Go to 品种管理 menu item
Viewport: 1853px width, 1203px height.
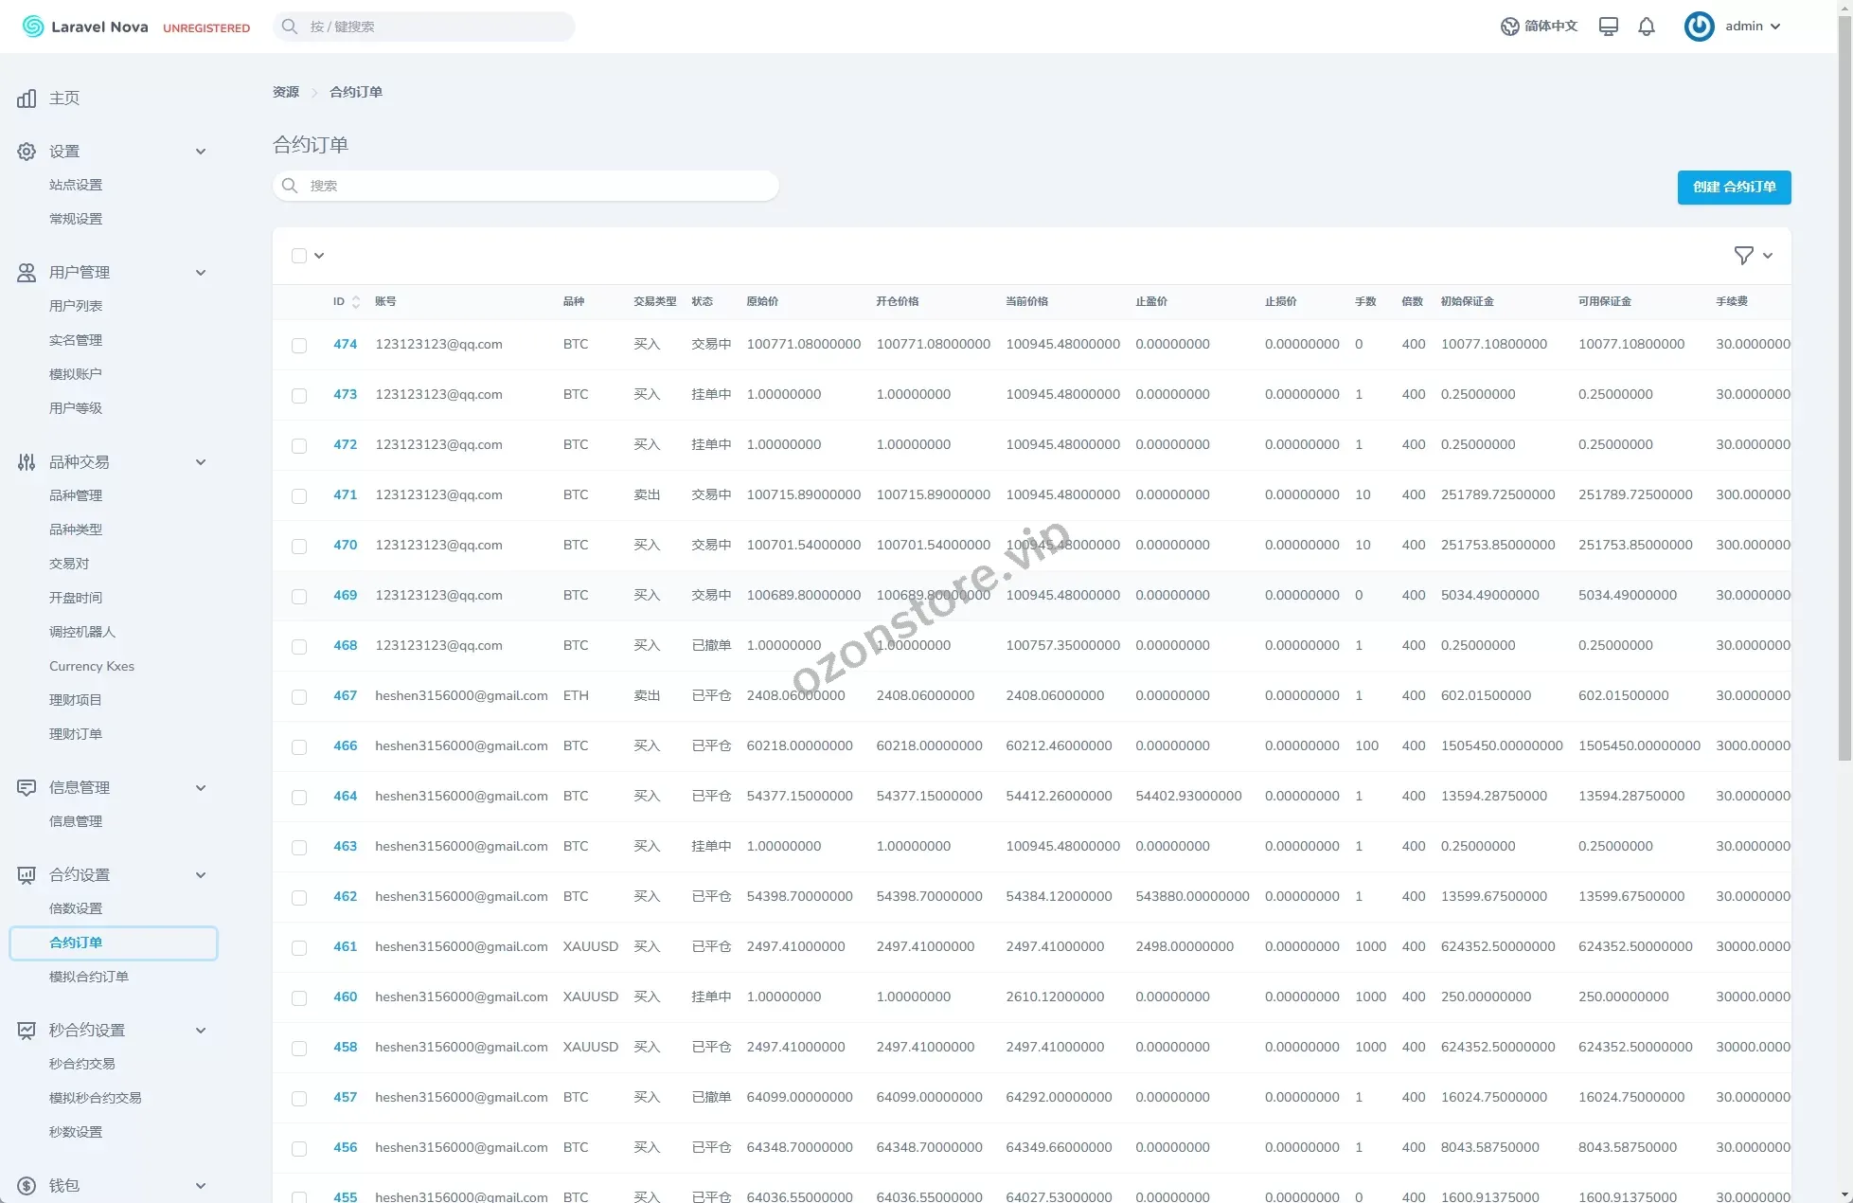pos(76,495)
